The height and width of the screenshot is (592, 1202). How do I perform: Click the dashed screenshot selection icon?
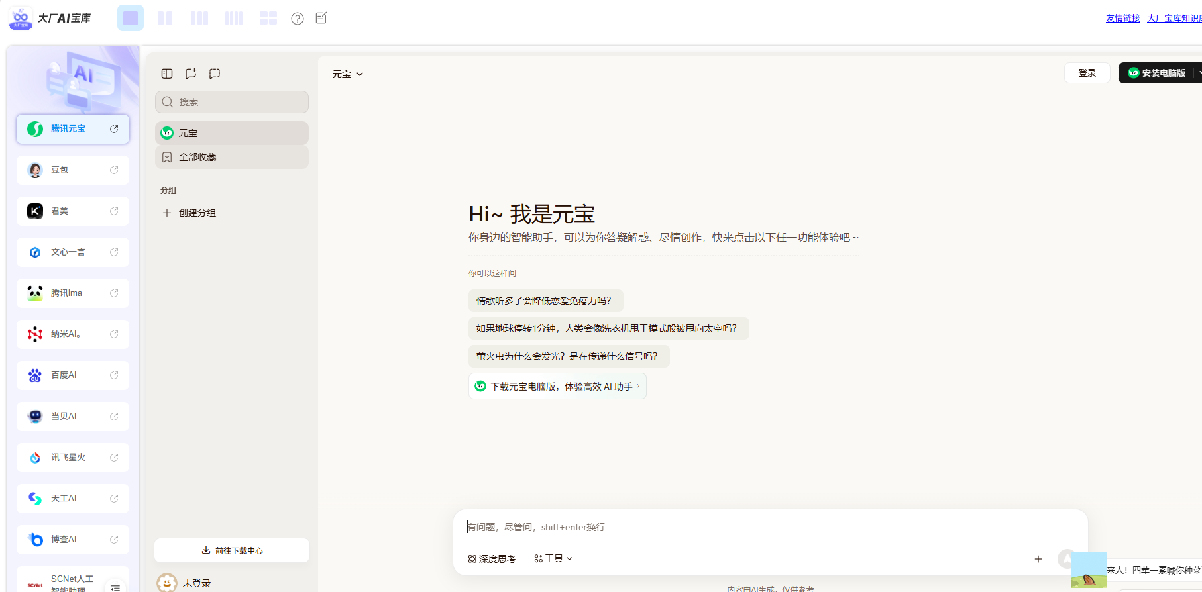coord(215,74)
